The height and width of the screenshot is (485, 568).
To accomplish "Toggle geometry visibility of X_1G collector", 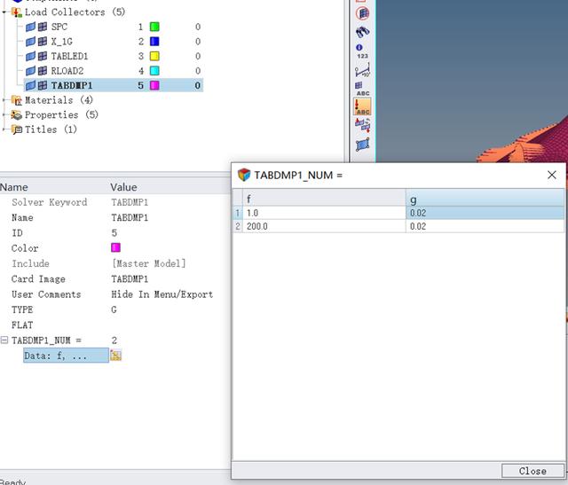I will point(31,42).
